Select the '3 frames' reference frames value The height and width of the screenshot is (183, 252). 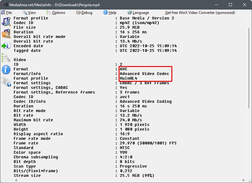coord(129,92)
